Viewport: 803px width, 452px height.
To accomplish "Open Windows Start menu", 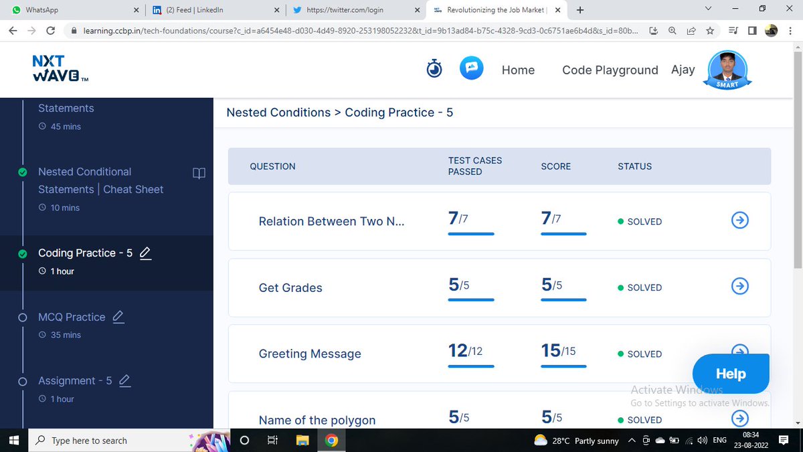I will [13, 440].
